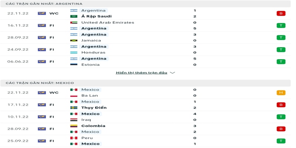
Task: Click the United Arab Emirates flag icon
Action: (x=74, y=23)
